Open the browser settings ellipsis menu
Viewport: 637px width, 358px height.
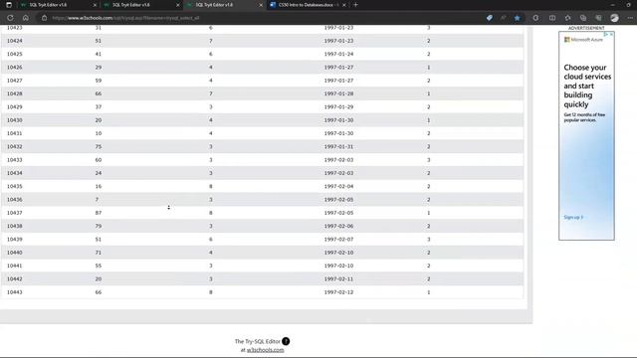pos(630,18)
